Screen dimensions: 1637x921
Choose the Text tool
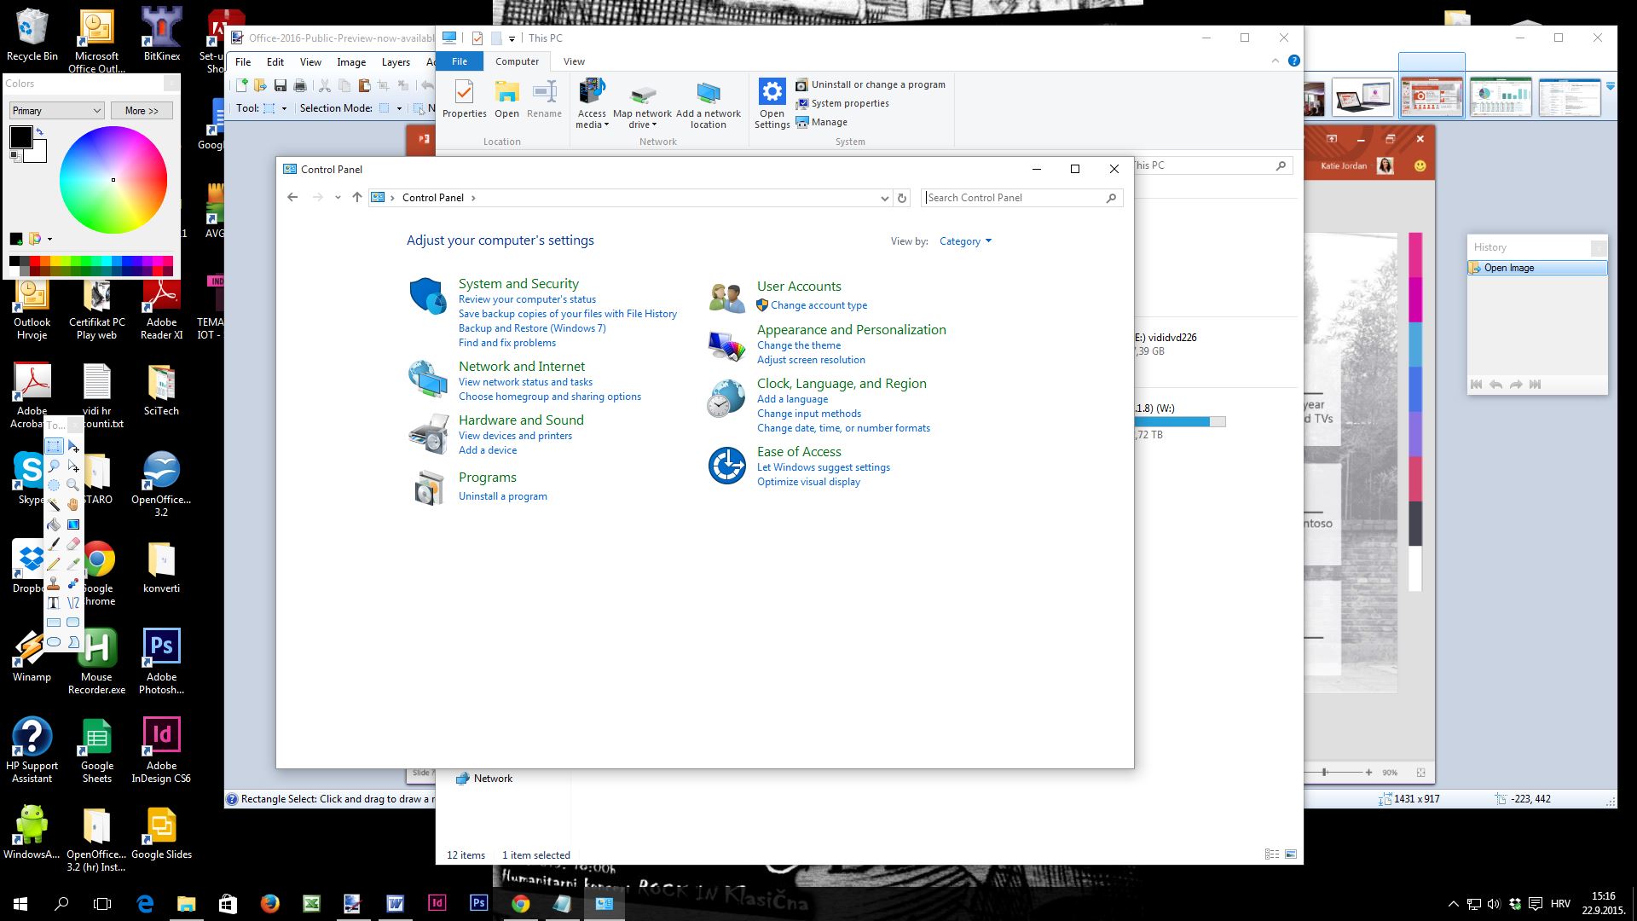(54, 603)
